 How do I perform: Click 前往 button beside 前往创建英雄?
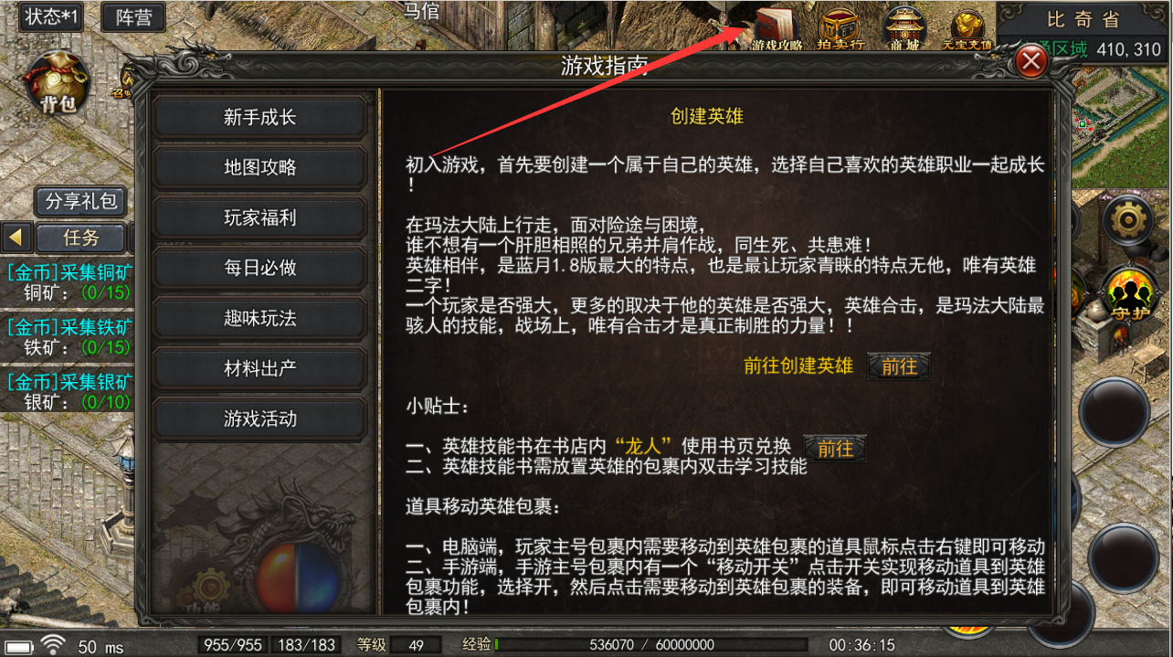coord(899,366)
